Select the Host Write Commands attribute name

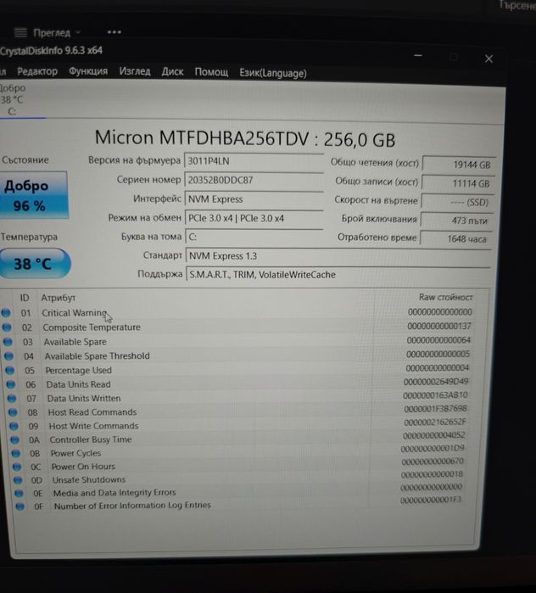(x=94, y=426)
